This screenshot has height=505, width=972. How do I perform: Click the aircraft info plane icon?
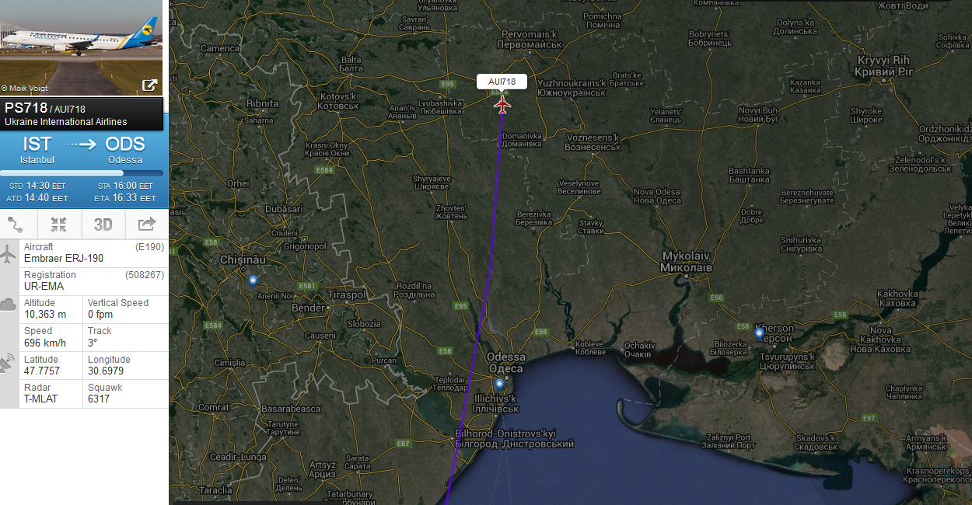[x=9, y=253]
